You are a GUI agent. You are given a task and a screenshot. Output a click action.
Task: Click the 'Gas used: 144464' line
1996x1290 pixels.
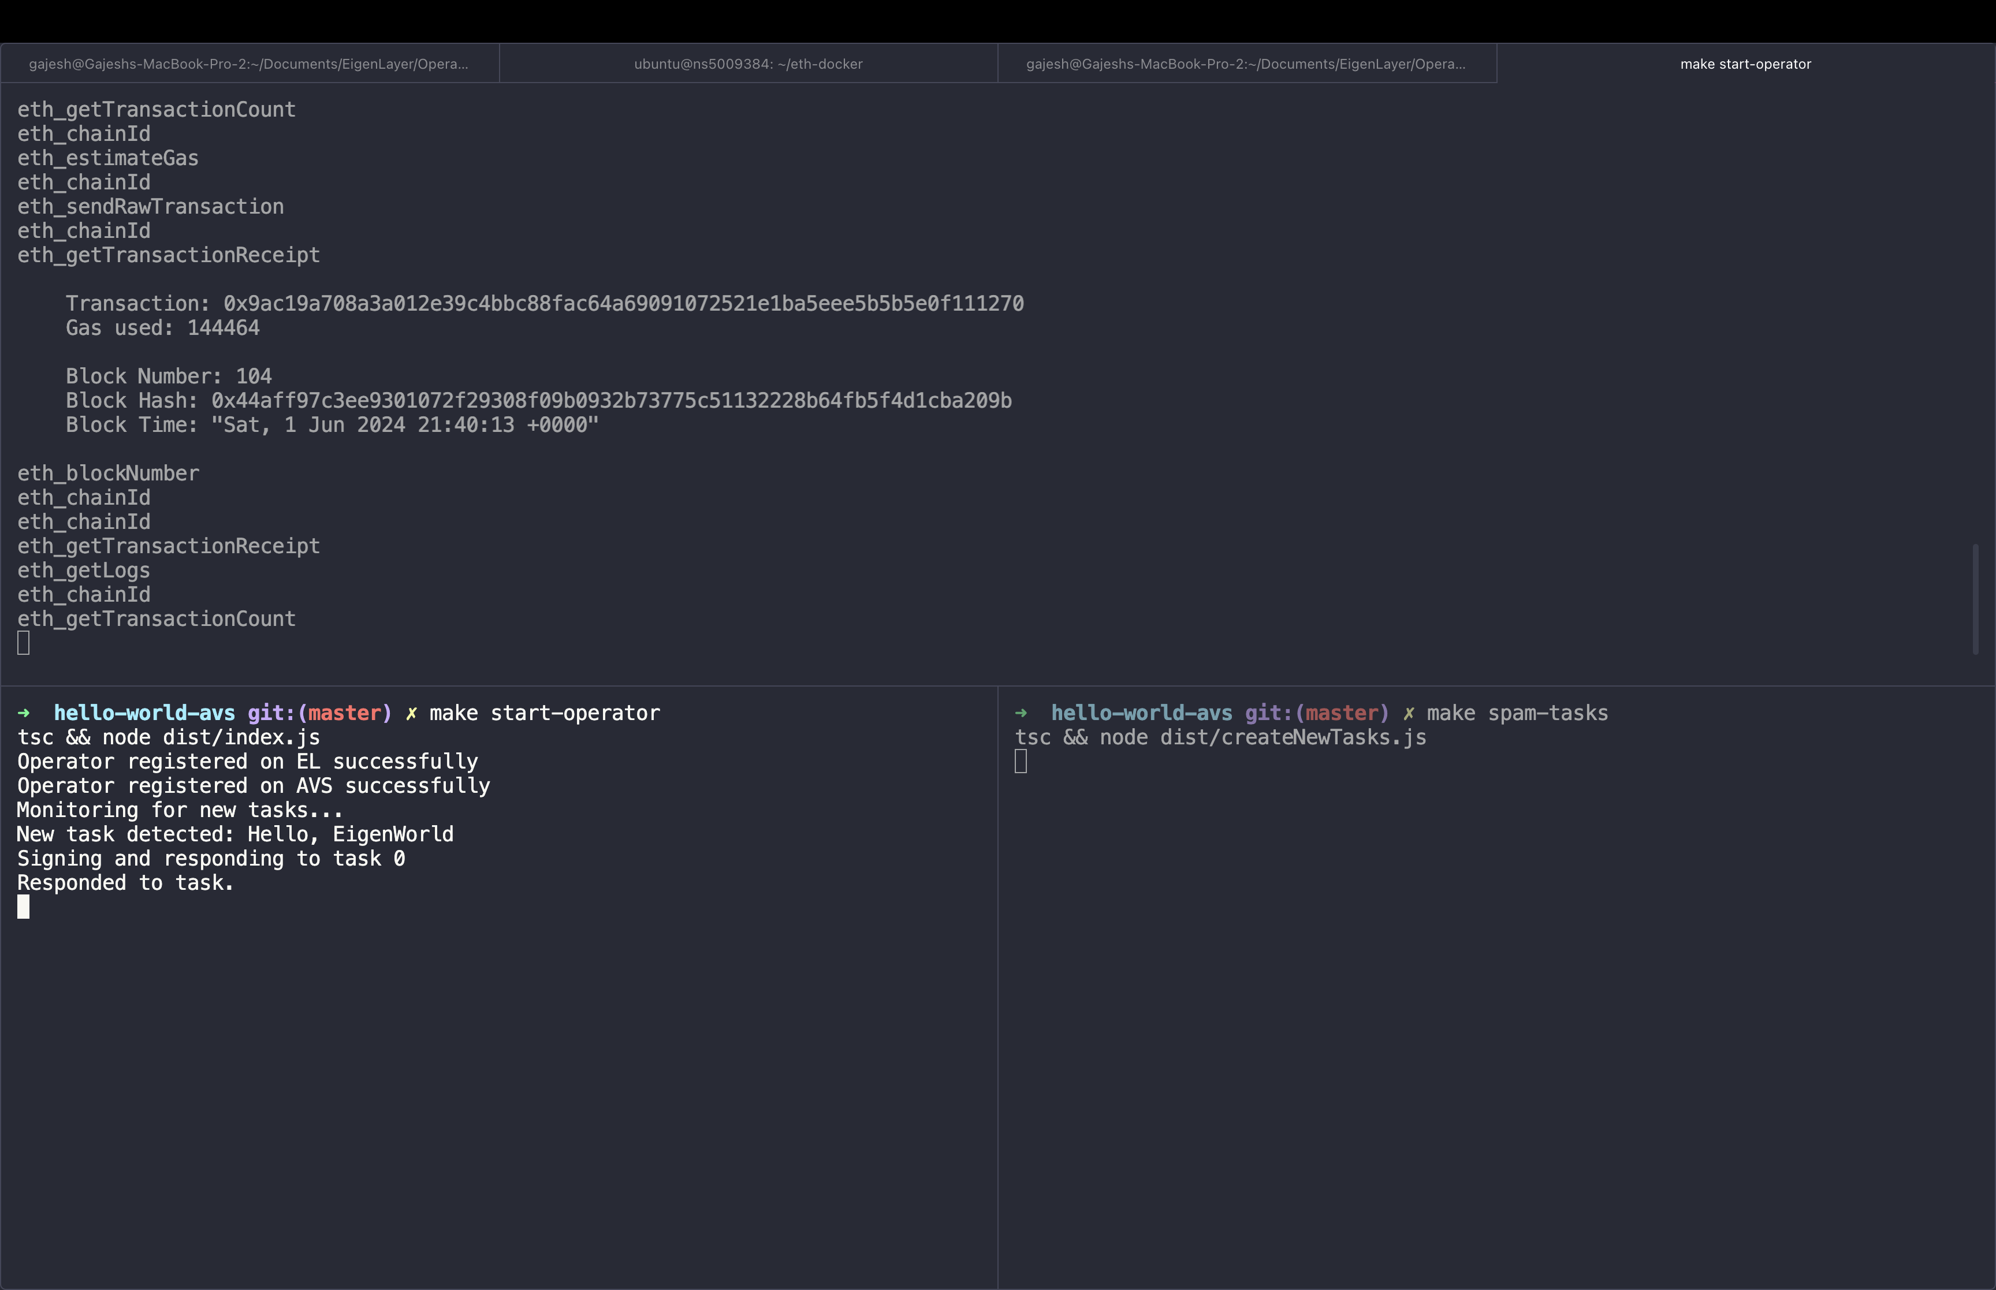tap(162, 327)
